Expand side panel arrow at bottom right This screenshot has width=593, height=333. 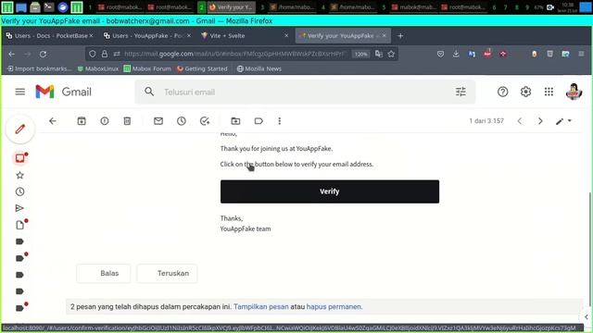[x=587, y=316]
